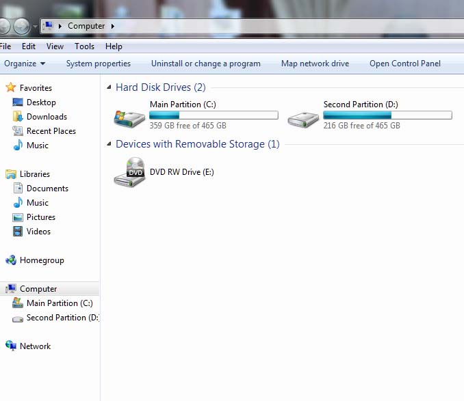Click Computer in the address bar breadcrumb
The image size is (464, 401).
(86, 26)
